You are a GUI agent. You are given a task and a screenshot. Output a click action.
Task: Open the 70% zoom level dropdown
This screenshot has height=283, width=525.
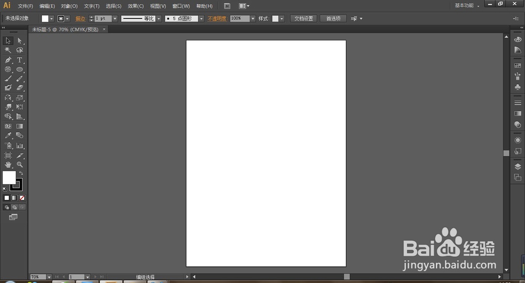pos(49,277)
